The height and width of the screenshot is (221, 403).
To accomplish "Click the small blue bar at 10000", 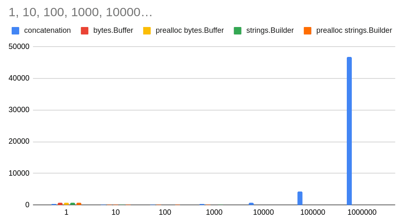I will (251, 204).
